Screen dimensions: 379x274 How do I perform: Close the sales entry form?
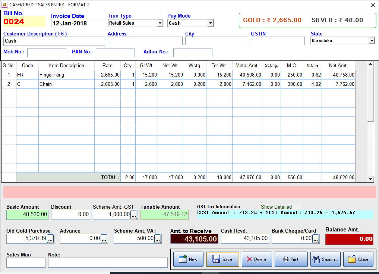click(x=358, y=259)
